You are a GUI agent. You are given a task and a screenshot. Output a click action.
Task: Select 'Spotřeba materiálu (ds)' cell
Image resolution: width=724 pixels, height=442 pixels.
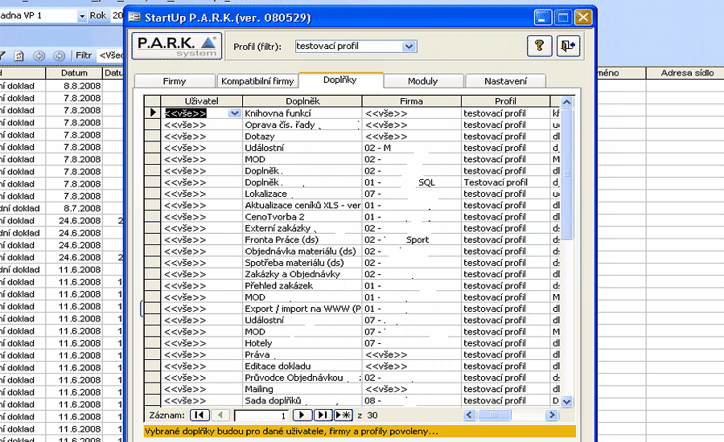302,263
